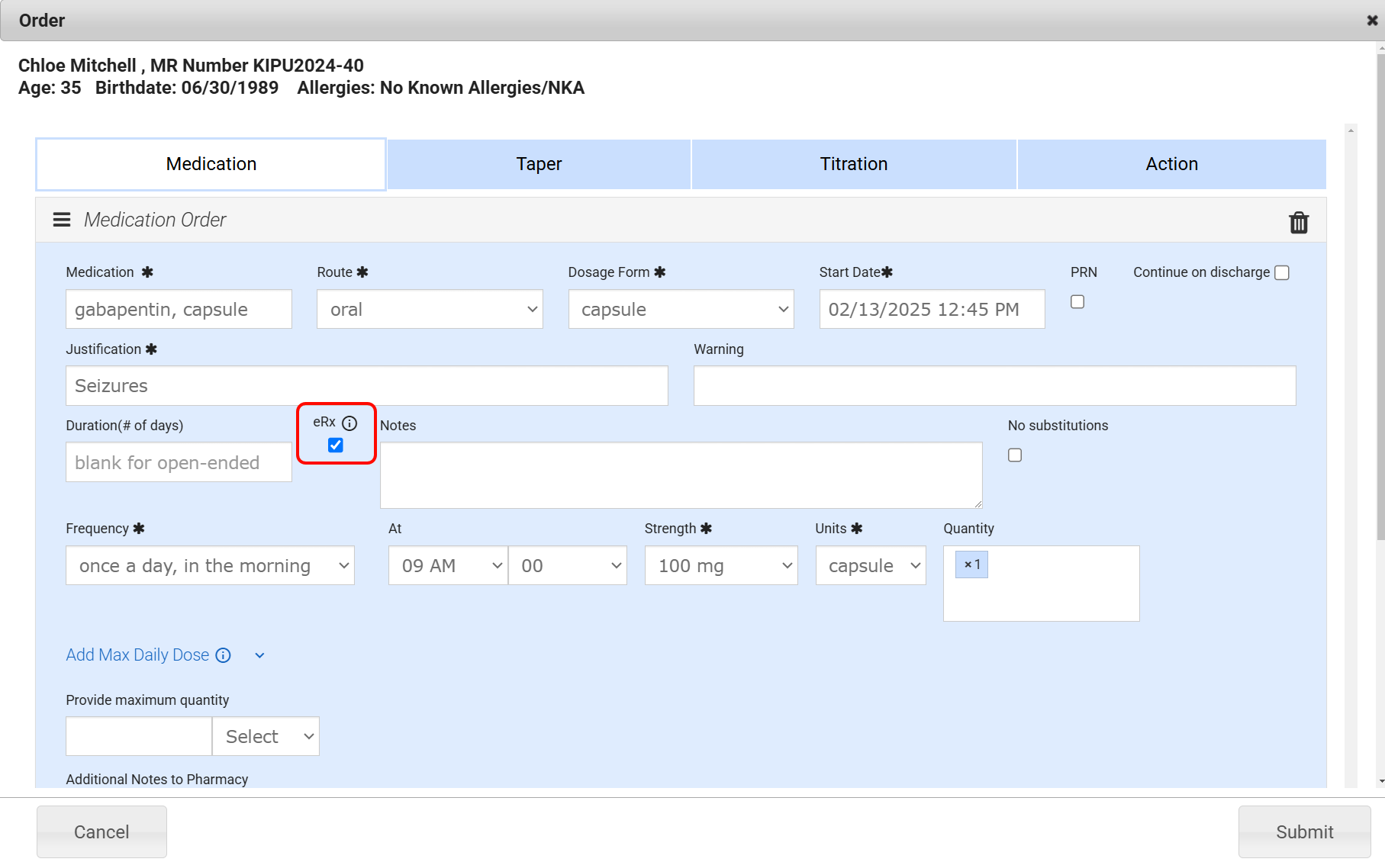Click the trash icon to delete medication order
1385x862 pixels.
[x=1298, y=222]
